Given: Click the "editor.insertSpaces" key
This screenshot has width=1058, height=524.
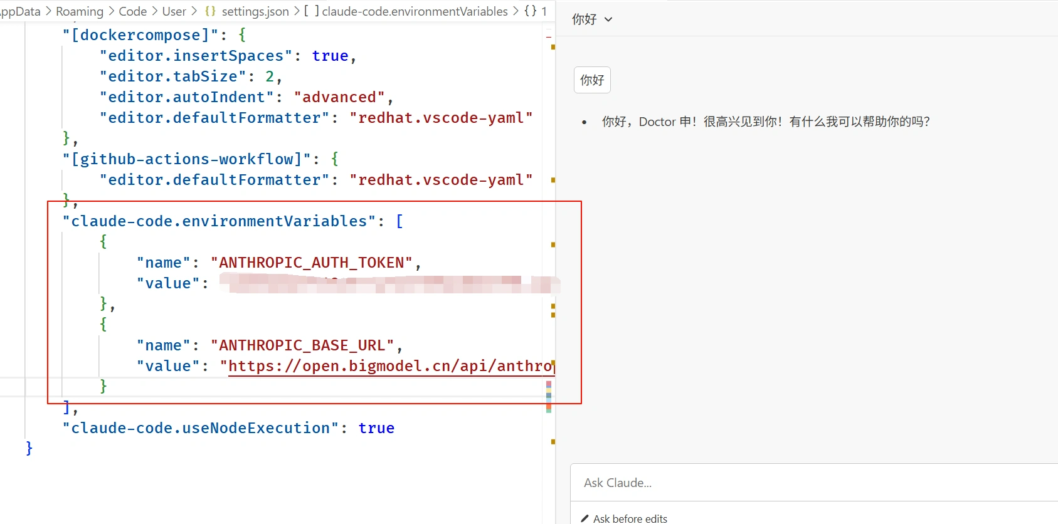Looking at the screenshot, I should [196, 56].
